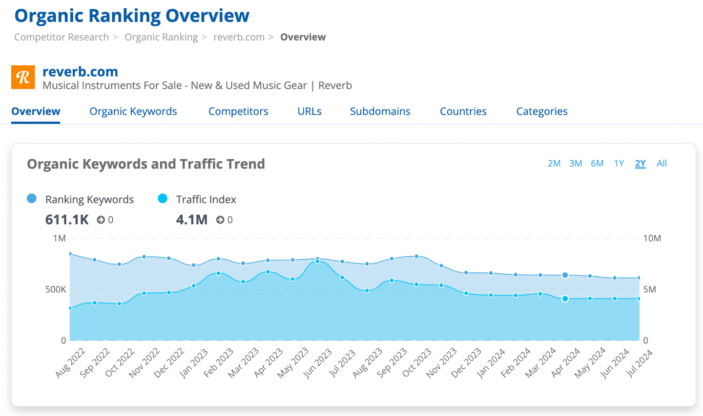Click the Jul 2024 axis label
The width and height of the screenshot is (703, 416).
[639, 363]
